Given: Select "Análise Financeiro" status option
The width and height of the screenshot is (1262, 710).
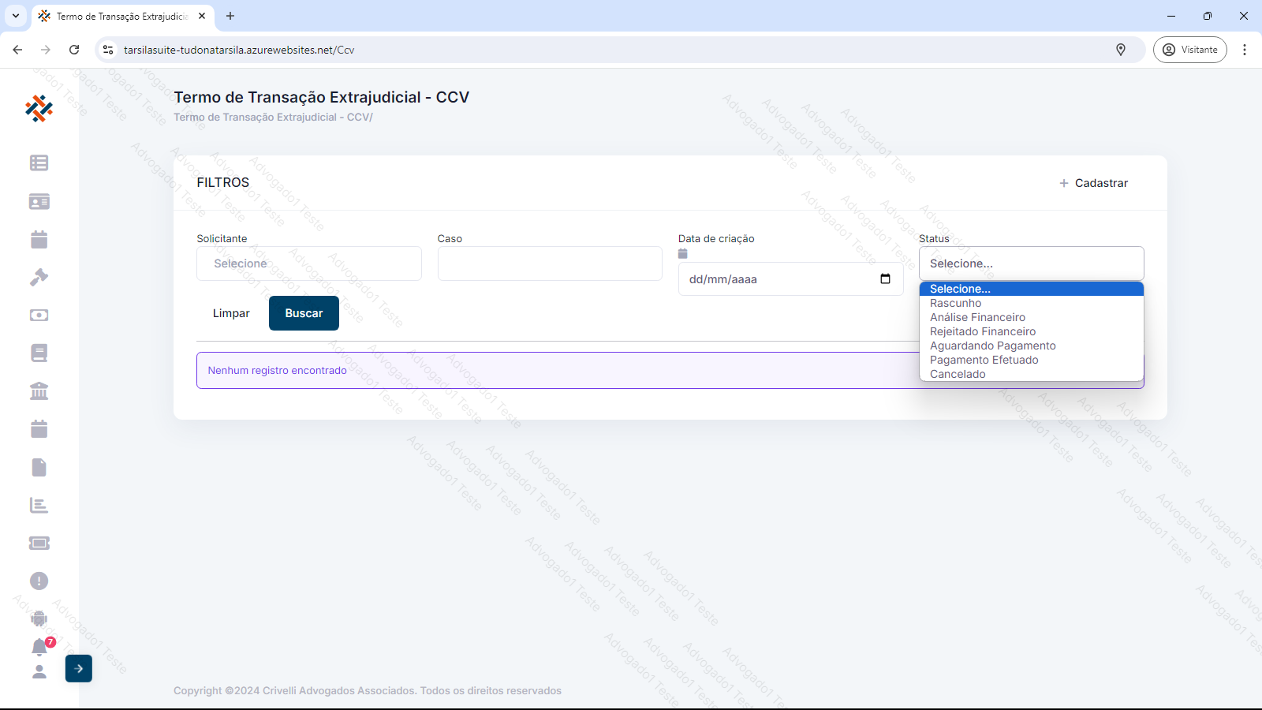Looking at the screenshot, I should 977,317.
